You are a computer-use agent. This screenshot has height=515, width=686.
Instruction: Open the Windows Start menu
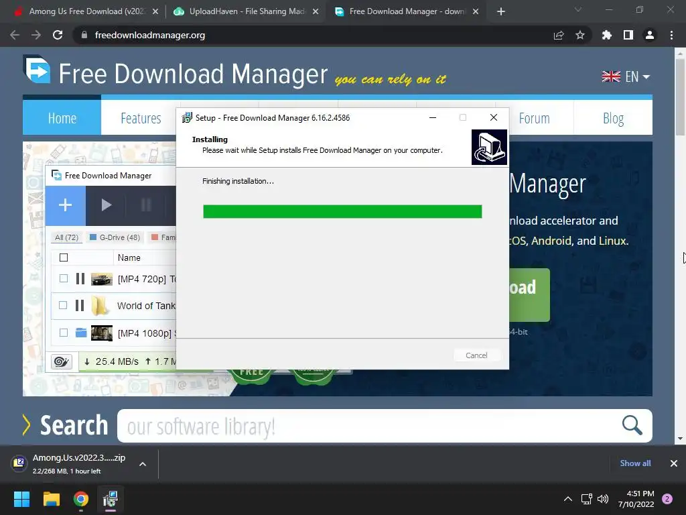(21, 499)
